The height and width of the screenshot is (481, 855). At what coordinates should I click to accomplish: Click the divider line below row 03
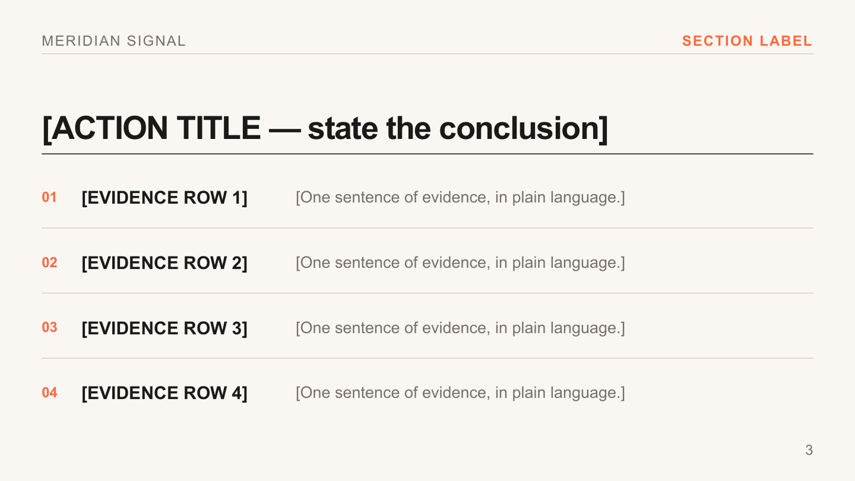click(x=428, y=358)
